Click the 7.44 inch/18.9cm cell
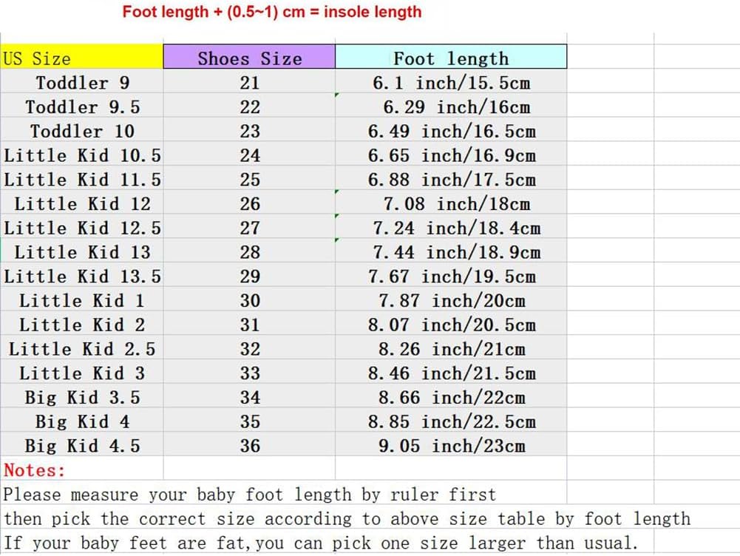The height and width of the screenshot is (556, 740). click(x=451, y=252)
